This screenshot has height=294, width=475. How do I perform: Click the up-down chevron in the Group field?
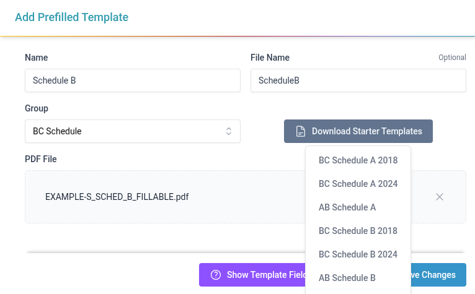coord(229,131)
